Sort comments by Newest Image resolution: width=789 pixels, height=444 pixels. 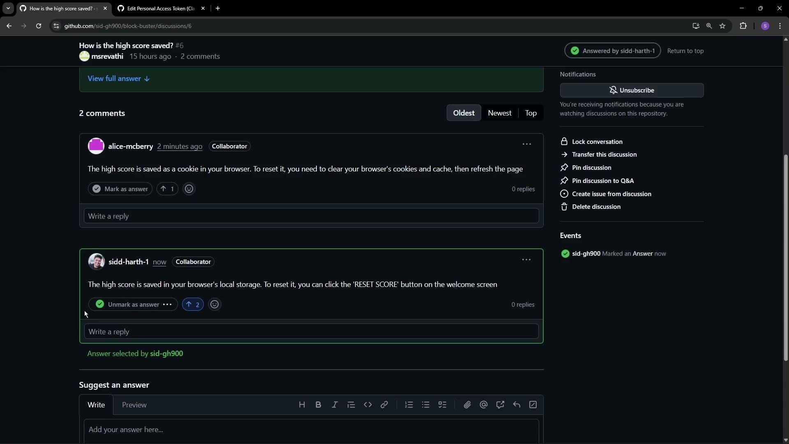pyautogui.click(x=500, y=113)
